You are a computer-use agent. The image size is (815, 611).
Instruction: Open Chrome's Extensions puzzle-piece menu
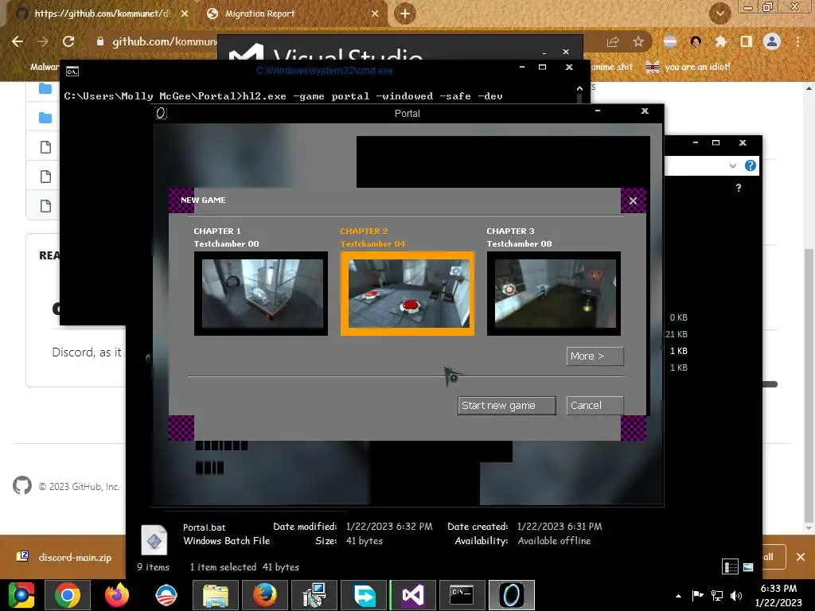click(720, 41)
